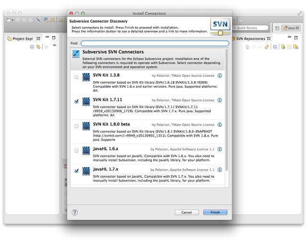Image resolution: width=307 pixels, height=243 pixels.
Task: Click the Finish button
Action: pyautogui.click(x=215, y=212)
